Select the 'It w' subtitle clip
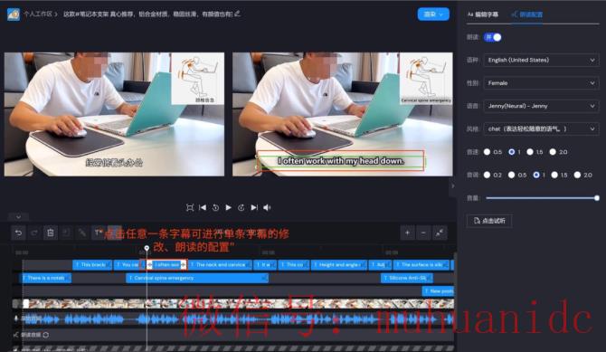This screenshot has width=606, height=352. (265, 264)
